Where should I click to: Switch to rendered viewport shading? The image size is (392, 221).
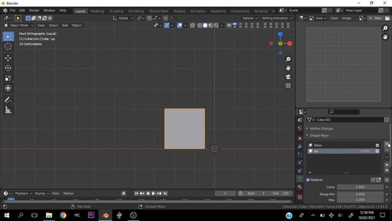pos(216,25)
